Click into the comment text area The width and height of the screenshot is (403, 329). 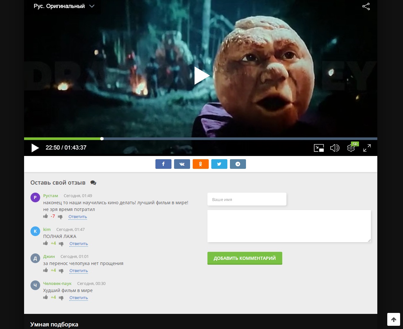pos(289,226)
